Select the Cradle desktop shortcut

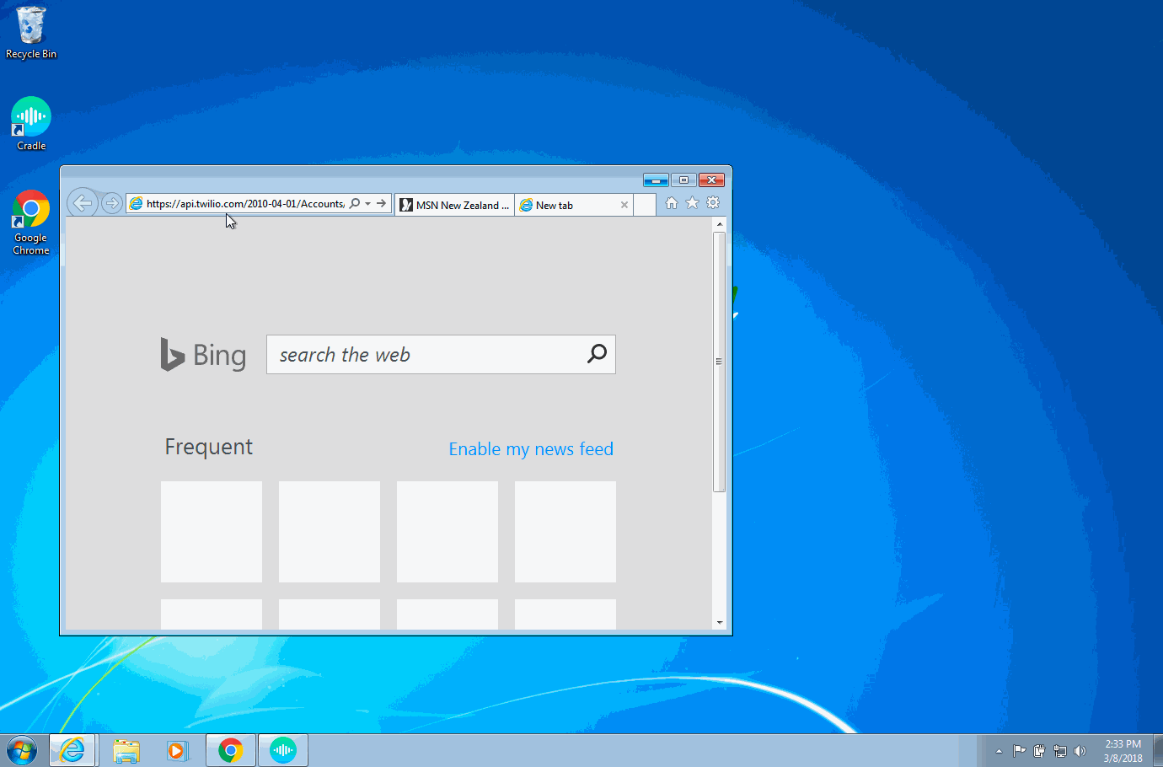[x=31, y=125]
